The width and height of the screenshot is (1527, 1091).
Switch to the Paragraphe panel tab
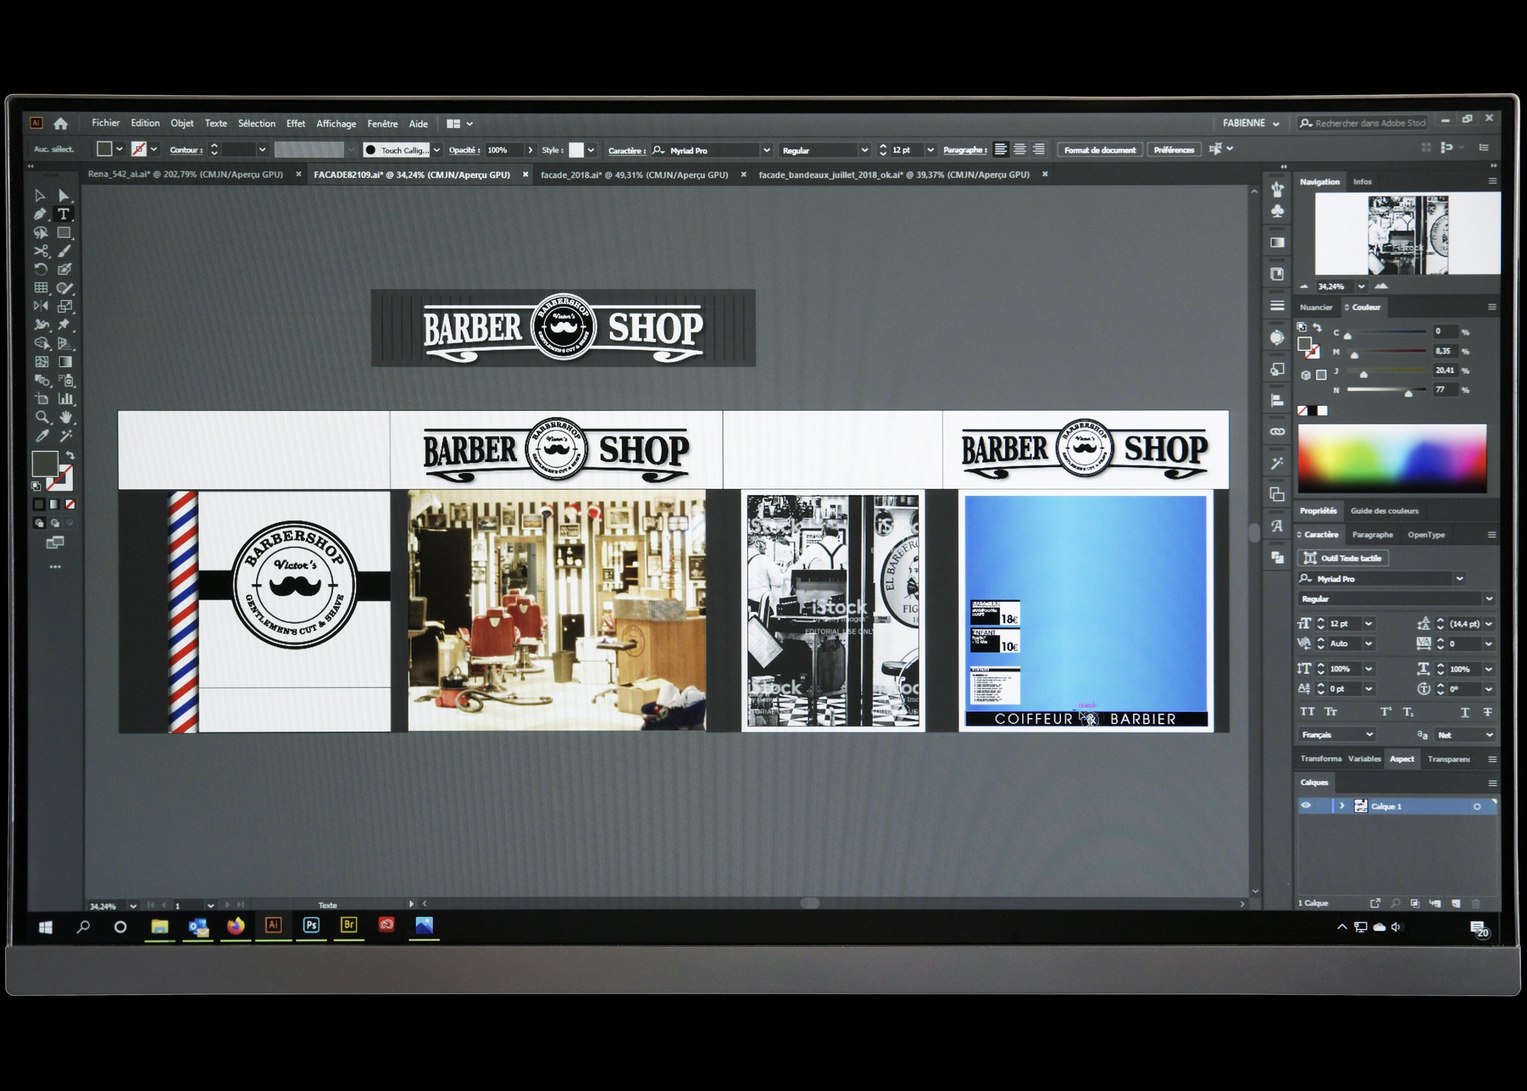(x=1373, y=534)
